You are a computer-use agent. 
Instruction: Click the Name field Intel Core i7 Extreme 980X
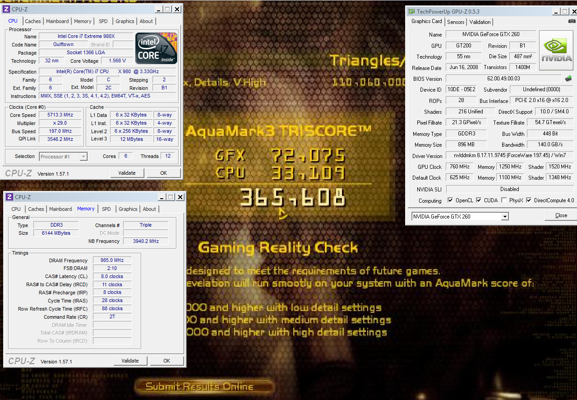pos(86,36)
